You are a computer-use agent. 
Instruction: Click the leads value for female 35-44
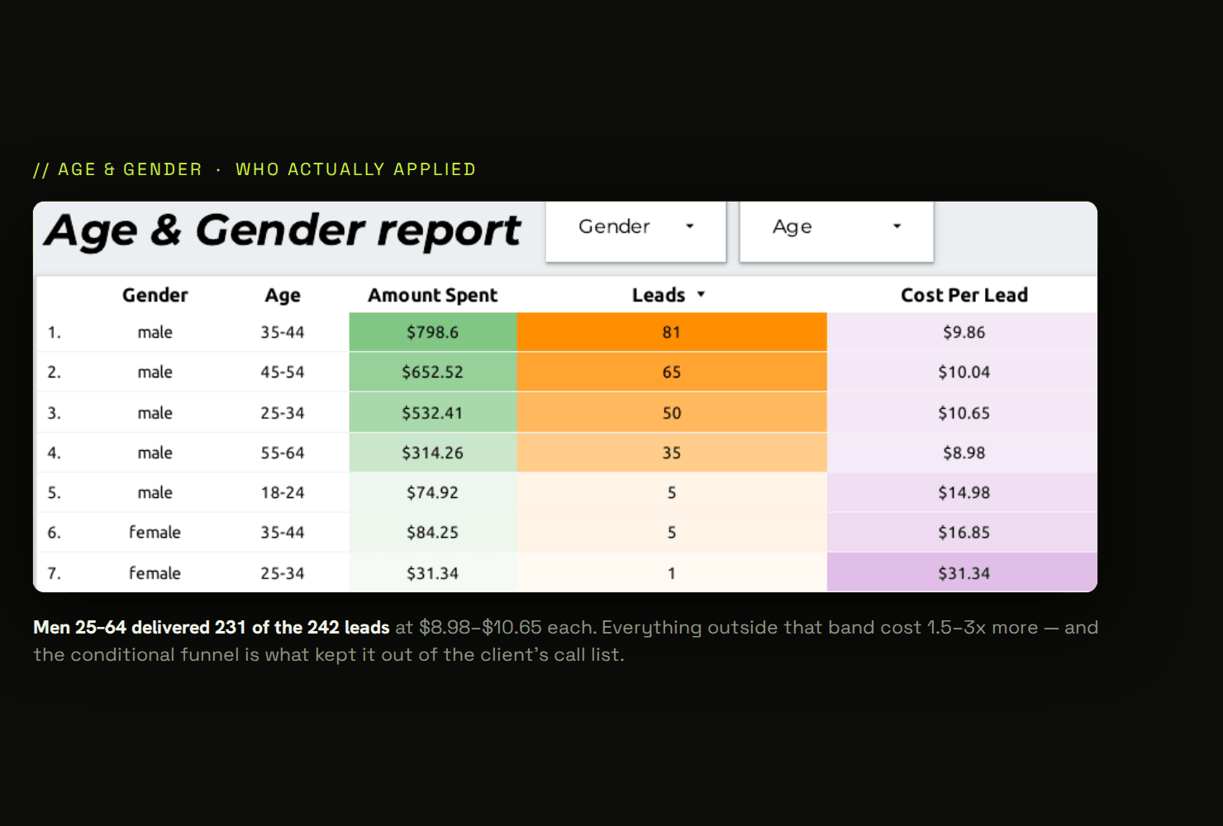pyautogui.click(x=672, y=532)
